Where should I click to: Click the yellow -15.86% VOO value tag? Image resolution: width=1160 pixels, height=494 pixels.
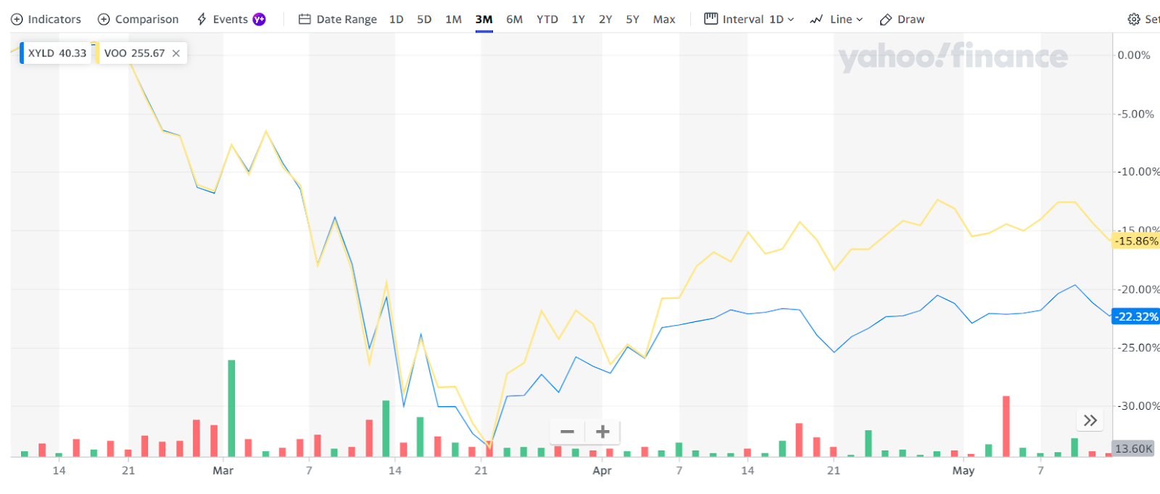click(1136, 241)
